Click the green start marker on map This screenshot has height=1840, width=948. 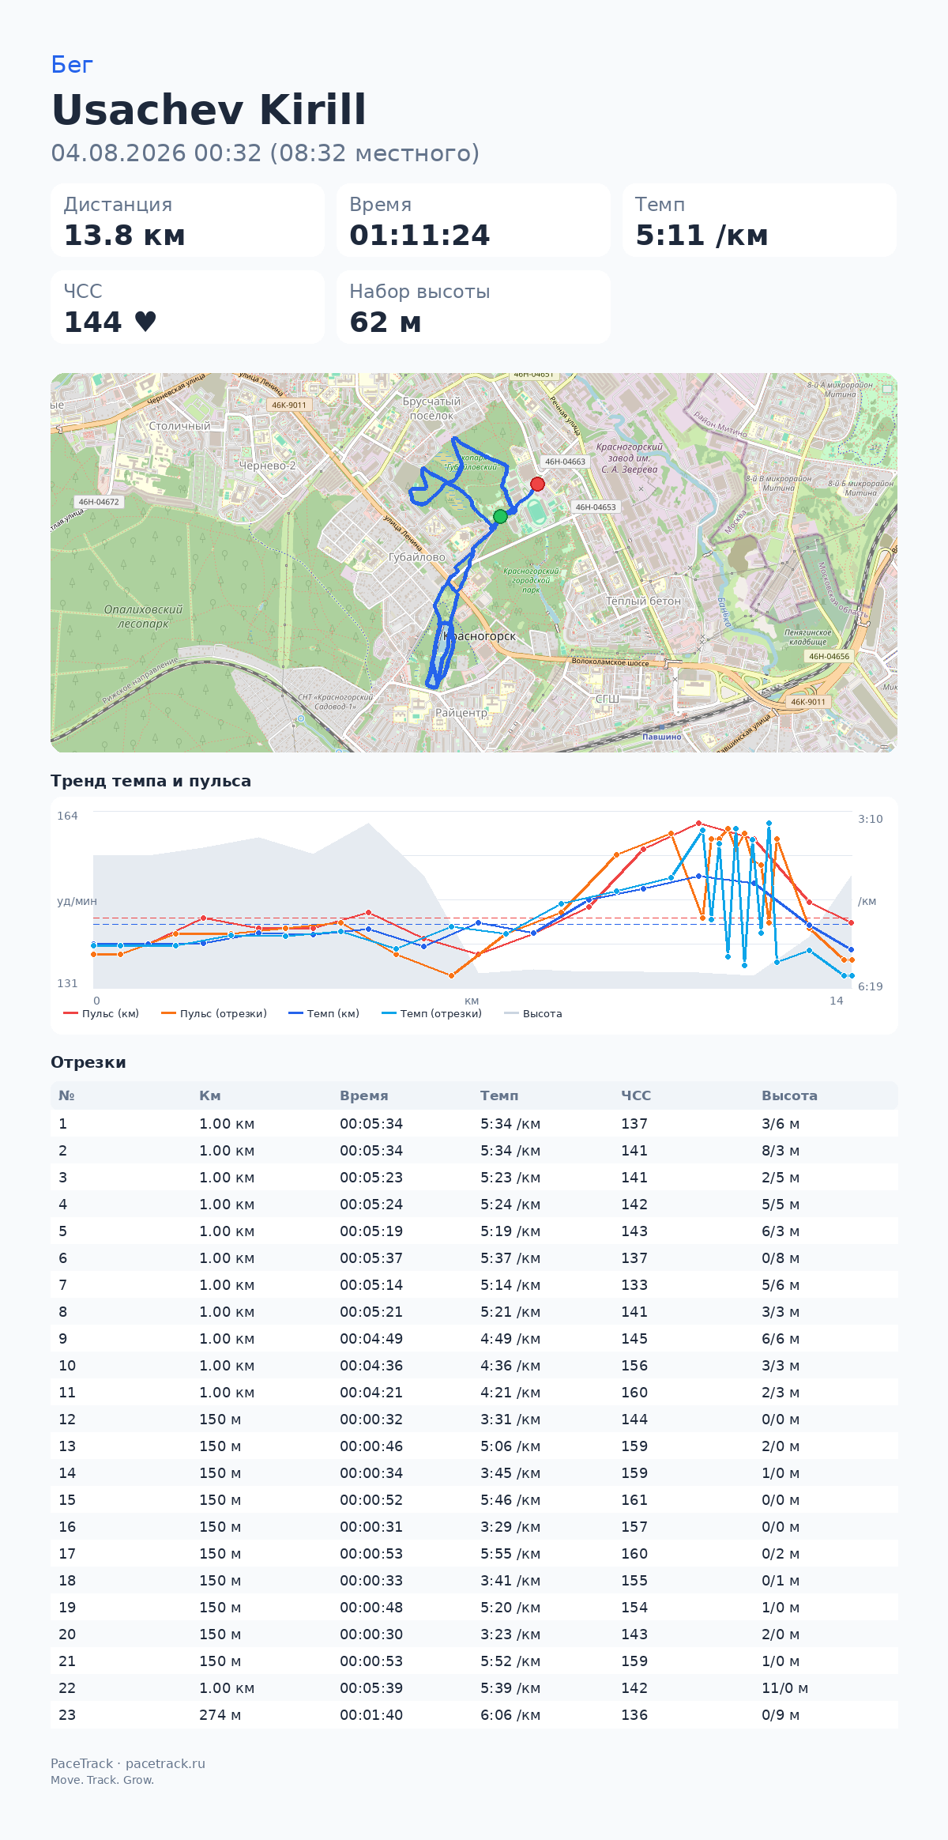[x=500, y=516]
